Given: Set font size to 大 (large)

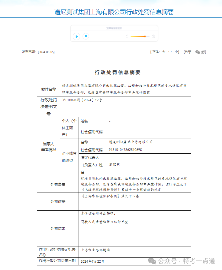Looking at the screenshot, I should [x=163, y=52].
